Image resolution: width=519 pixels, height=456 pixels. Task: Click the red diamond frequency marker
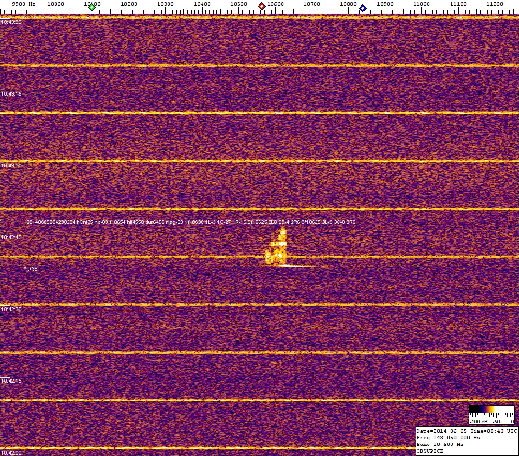262,6
